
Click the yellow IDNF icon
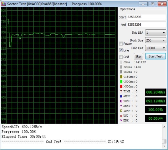tap(121, 111)
